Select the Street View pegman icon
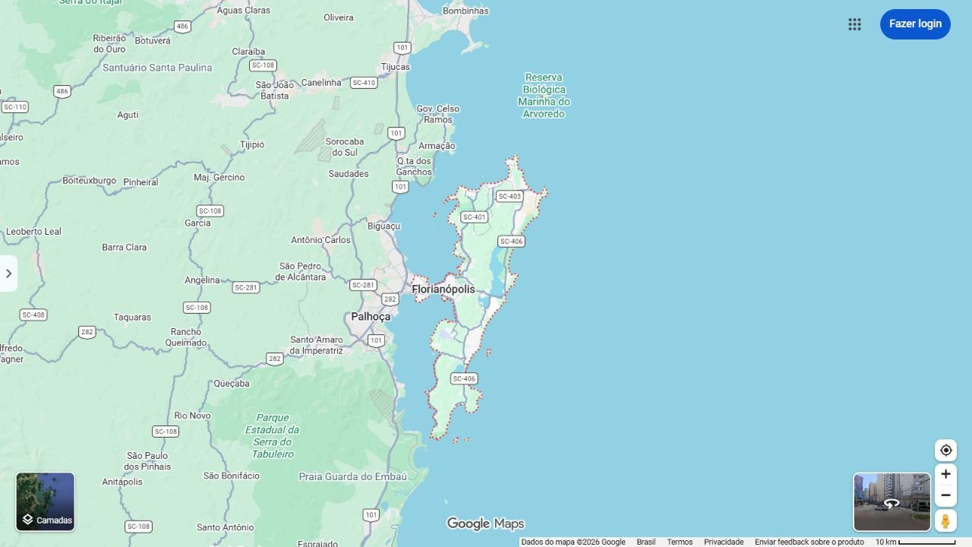The height and width of the screenshot is (547, 972). click(x=945, y=521)
